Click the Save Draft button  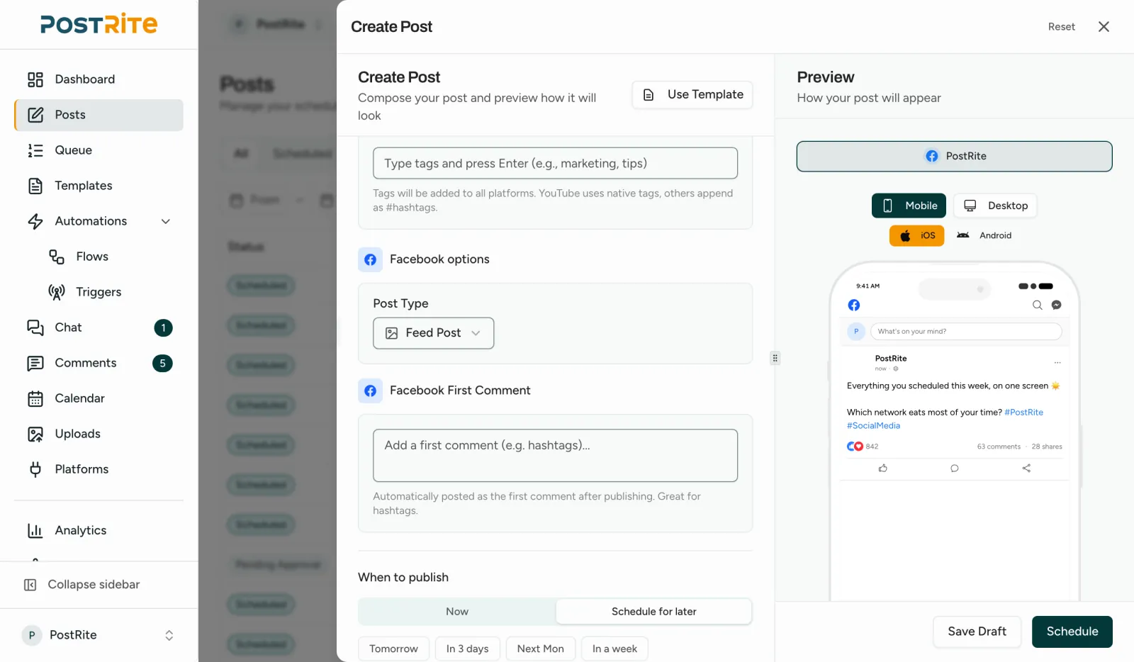click(x=977, y=632)
